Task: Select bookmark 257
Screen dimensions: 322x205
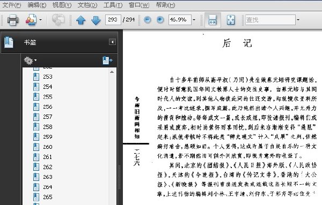Action: (x=43, y=117)
